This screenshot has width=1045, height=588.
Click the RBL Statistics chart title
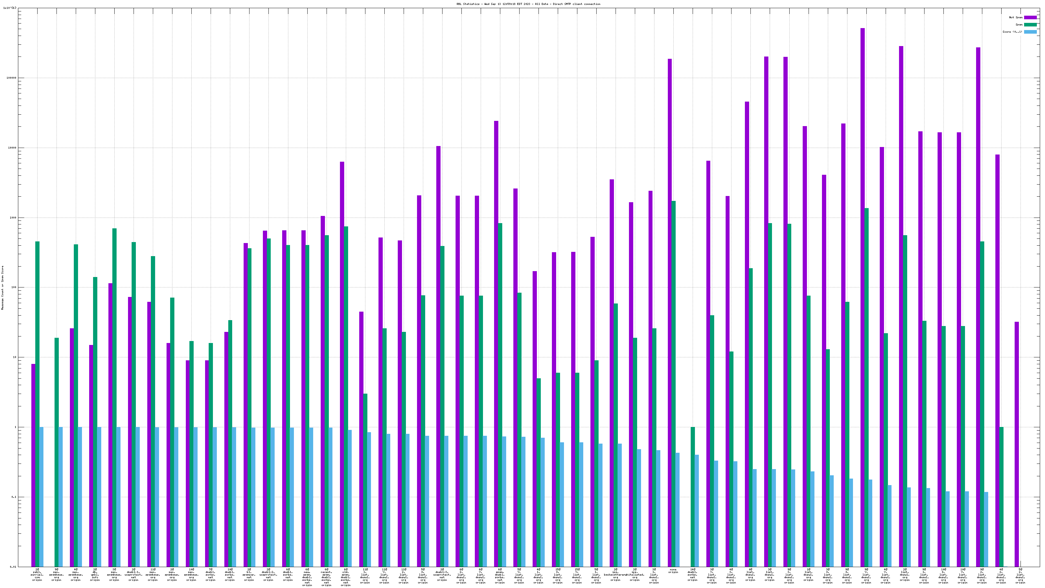(x=528, y=4)
